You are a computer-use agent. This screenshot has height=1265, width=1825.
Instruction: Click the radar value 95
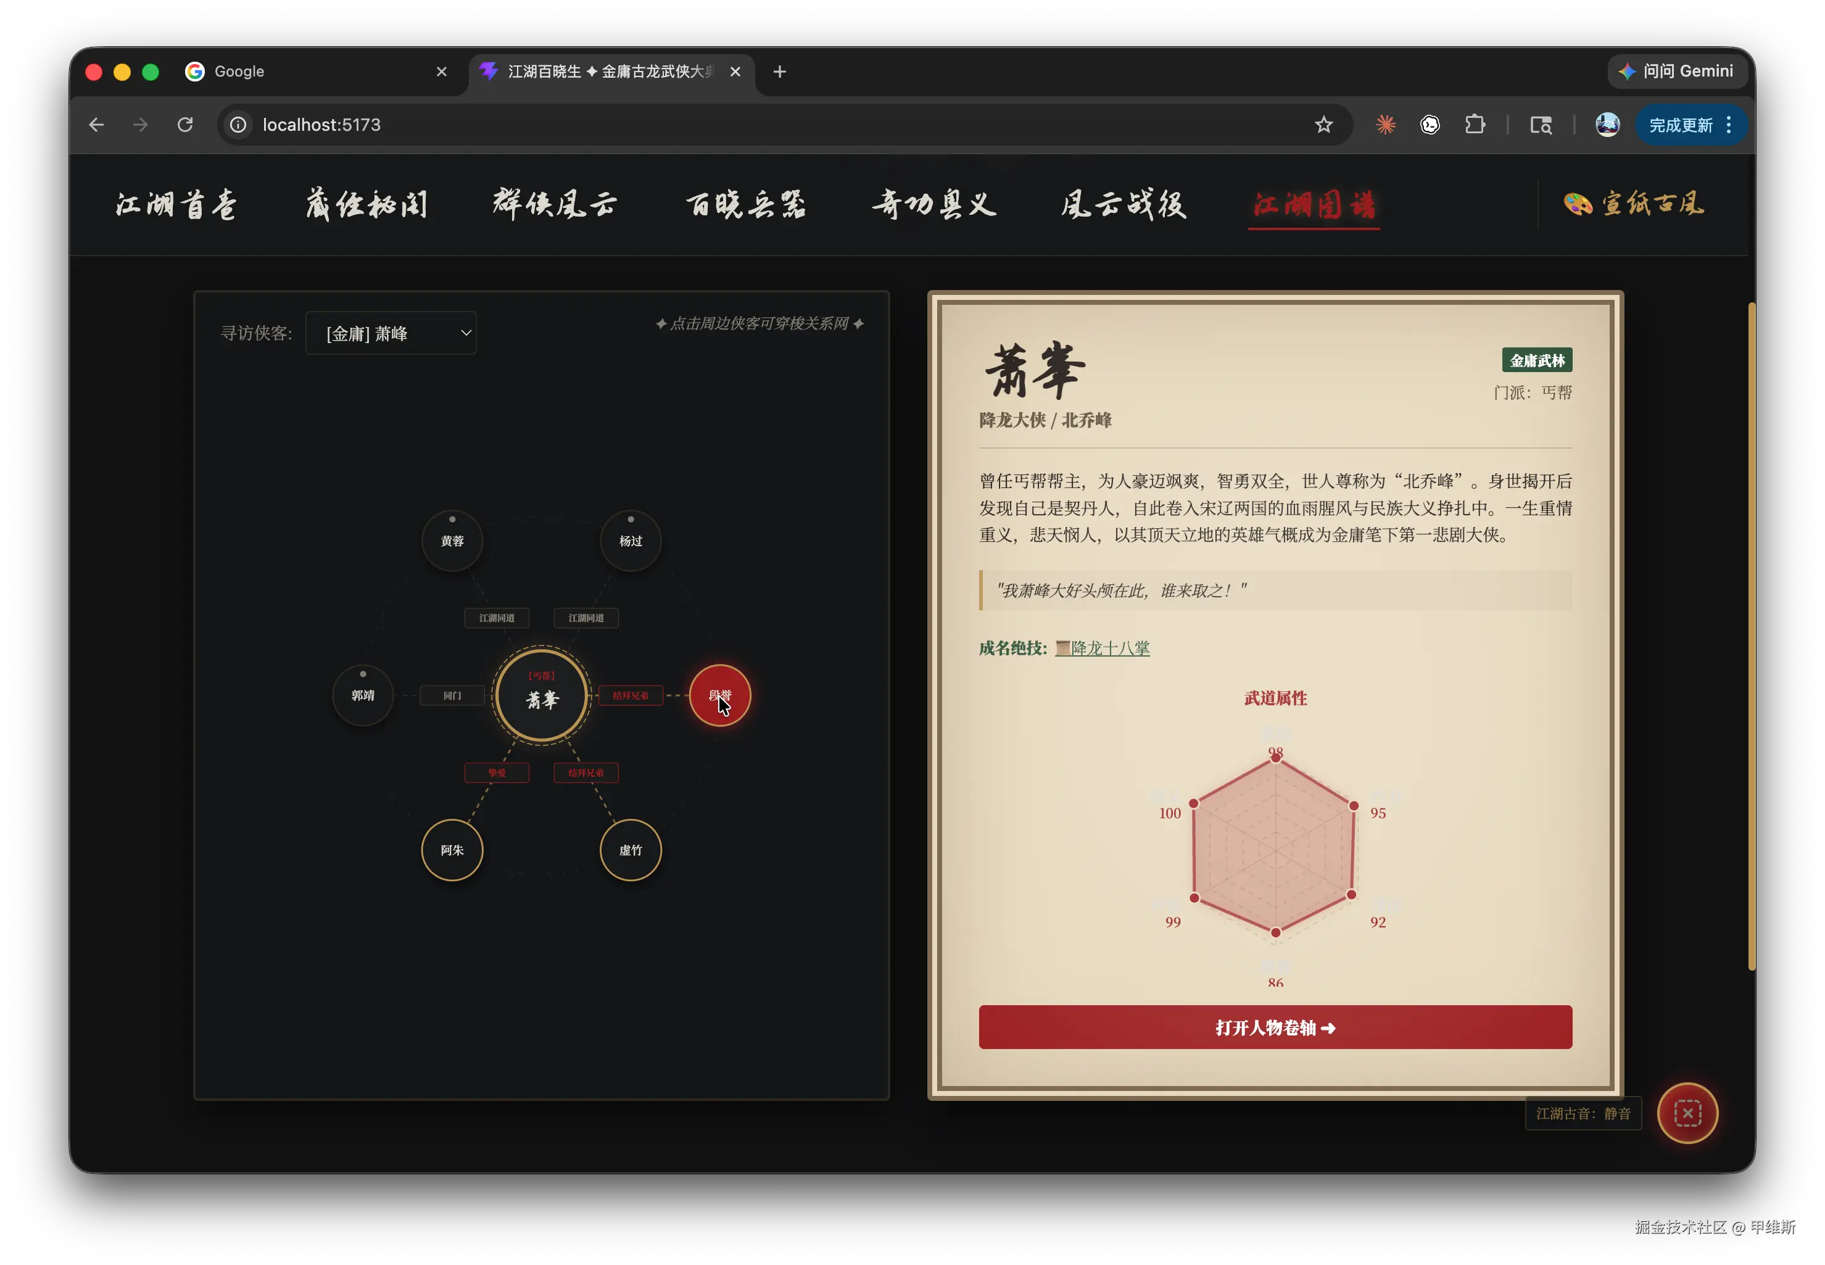click(1378, 813)
